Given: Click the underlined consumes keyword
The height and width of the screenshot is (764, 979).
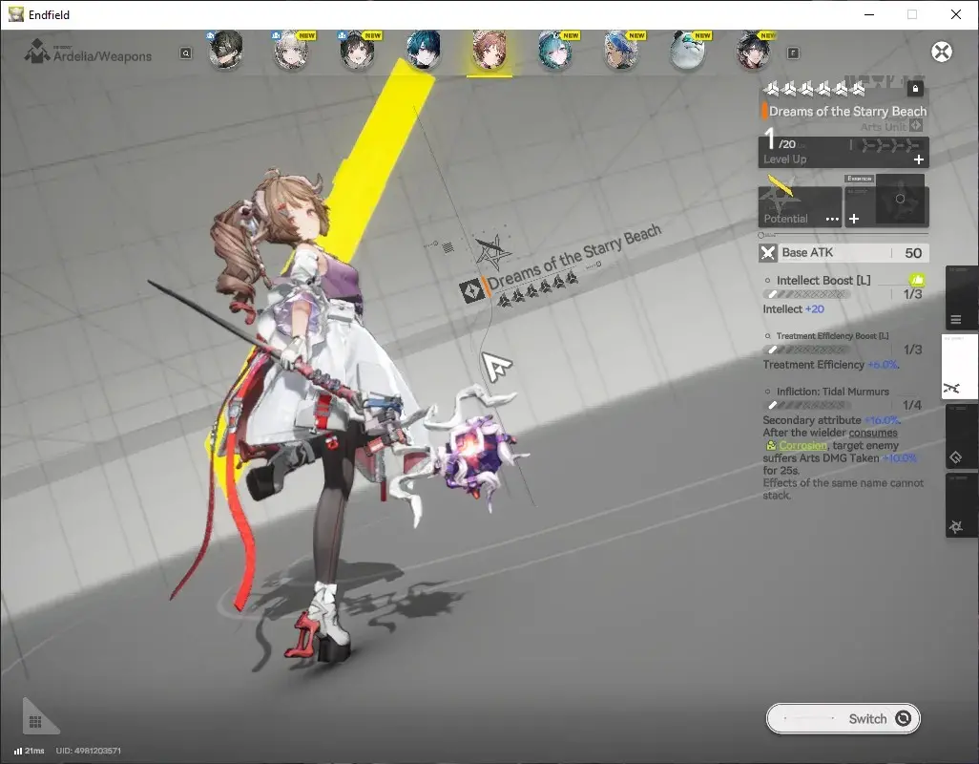Looking at the screenshot, I should tap(873, 433).
